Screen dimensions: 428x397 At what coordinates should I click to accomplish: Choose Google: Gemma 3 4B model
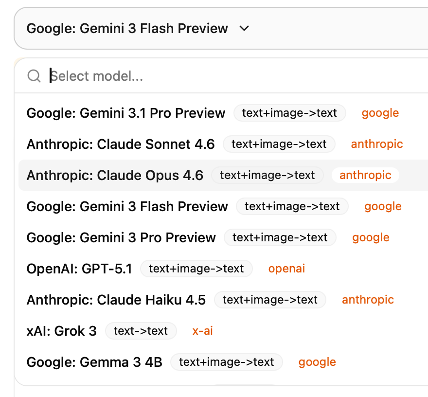point(94,362)
